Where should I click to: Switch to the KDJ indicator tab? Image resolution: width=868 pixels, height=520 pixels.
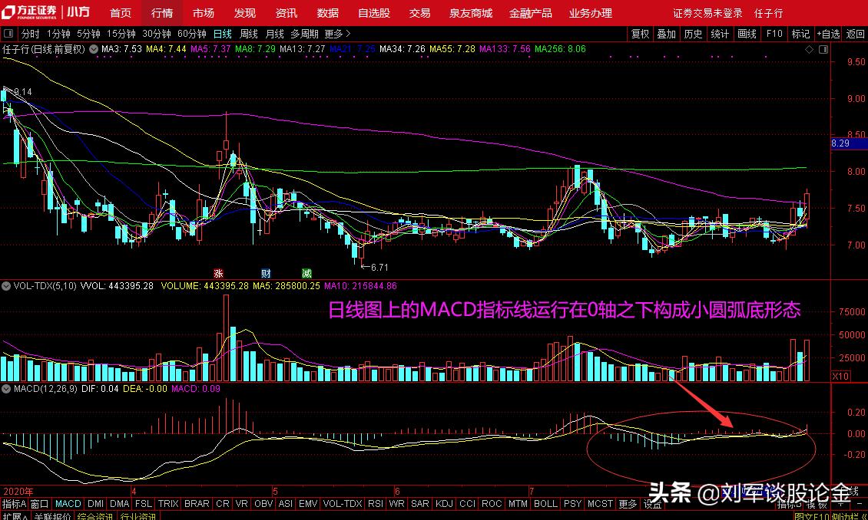click(x=444, y=504)
